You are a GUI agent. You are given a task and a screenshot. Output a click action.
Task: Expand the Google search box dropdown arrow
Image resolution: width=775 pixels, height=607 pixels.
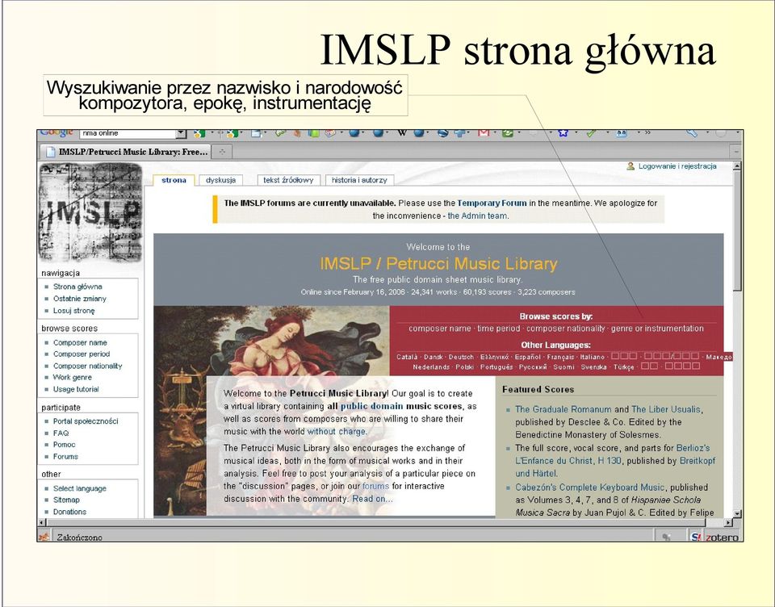[x=181, y=133]
